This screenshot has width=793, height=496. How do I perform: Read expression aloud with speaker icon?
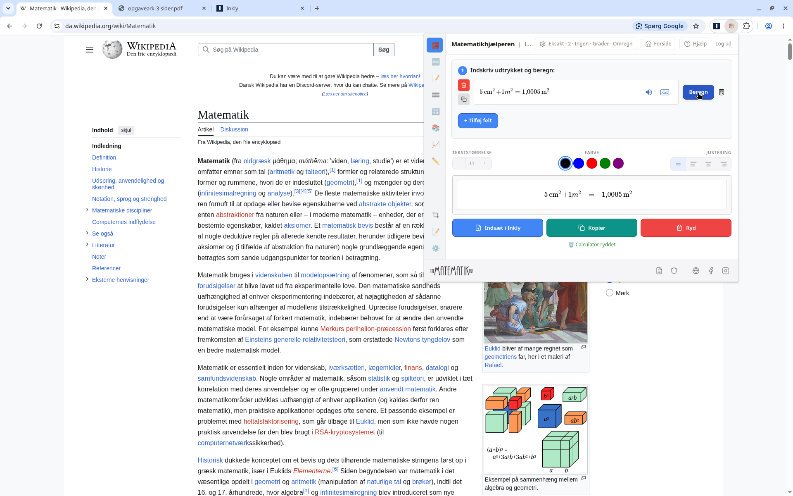pyautogui.click(x=648, y=92)
